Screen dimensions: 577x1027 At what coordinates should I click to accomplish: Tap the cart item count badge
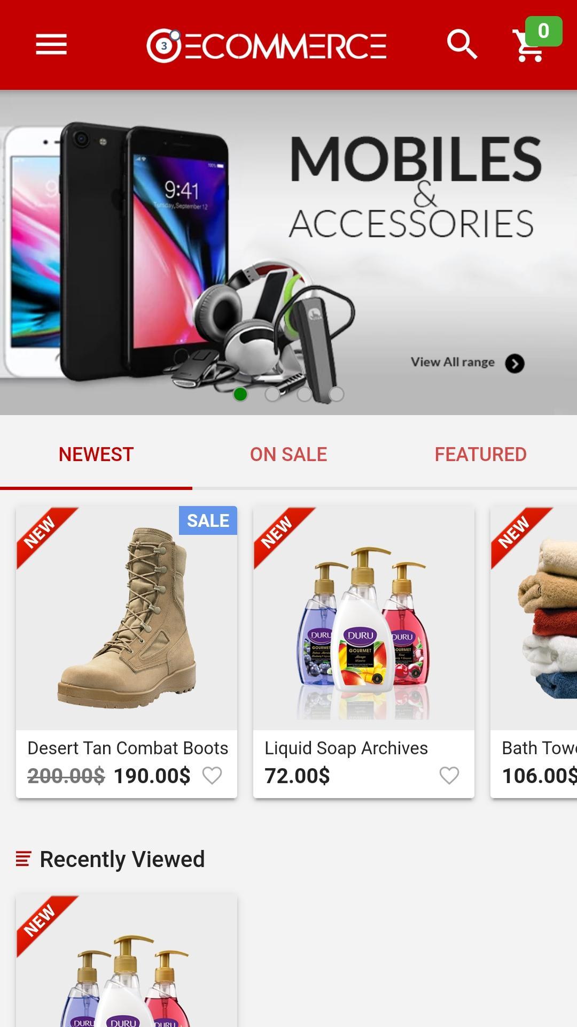pos(543,31)
